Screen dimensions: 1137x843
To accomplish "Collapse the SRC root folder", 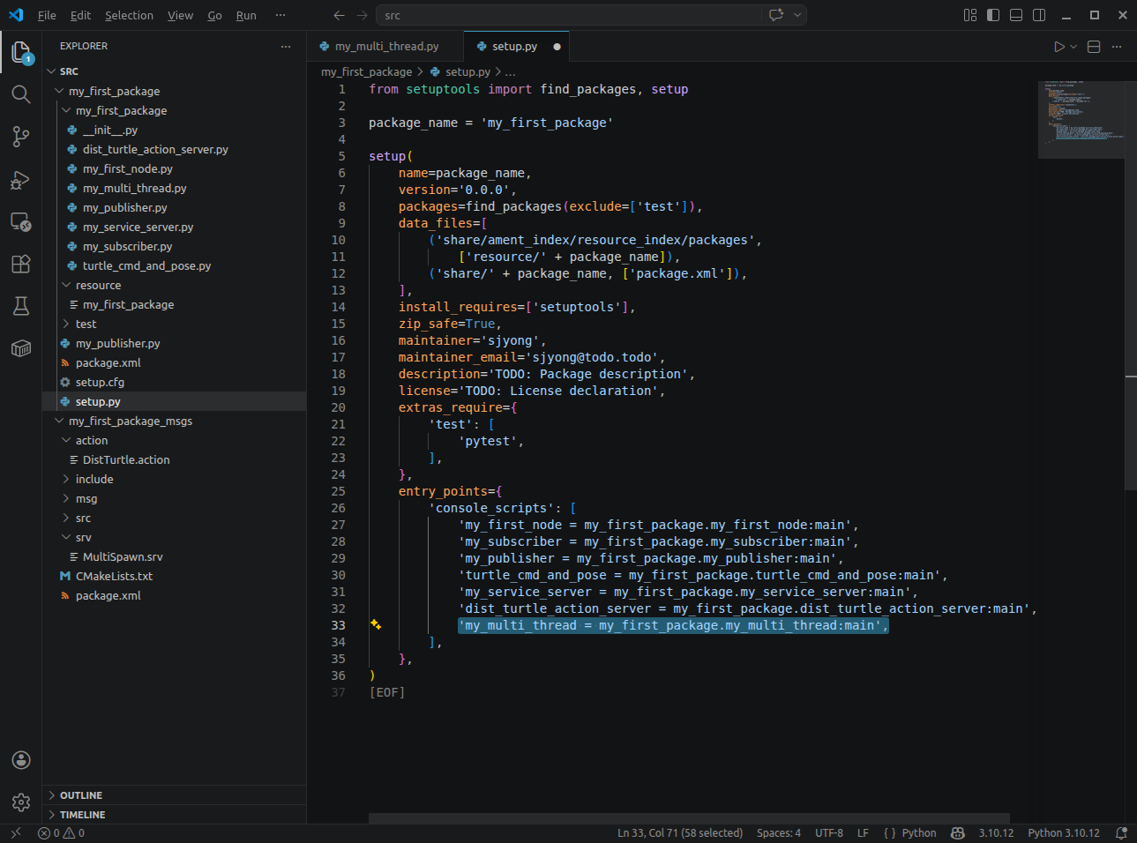I will (x=174, y=71).
